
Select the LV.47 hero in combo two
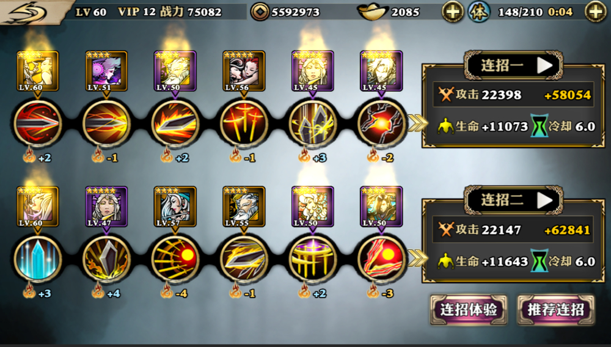106,206
